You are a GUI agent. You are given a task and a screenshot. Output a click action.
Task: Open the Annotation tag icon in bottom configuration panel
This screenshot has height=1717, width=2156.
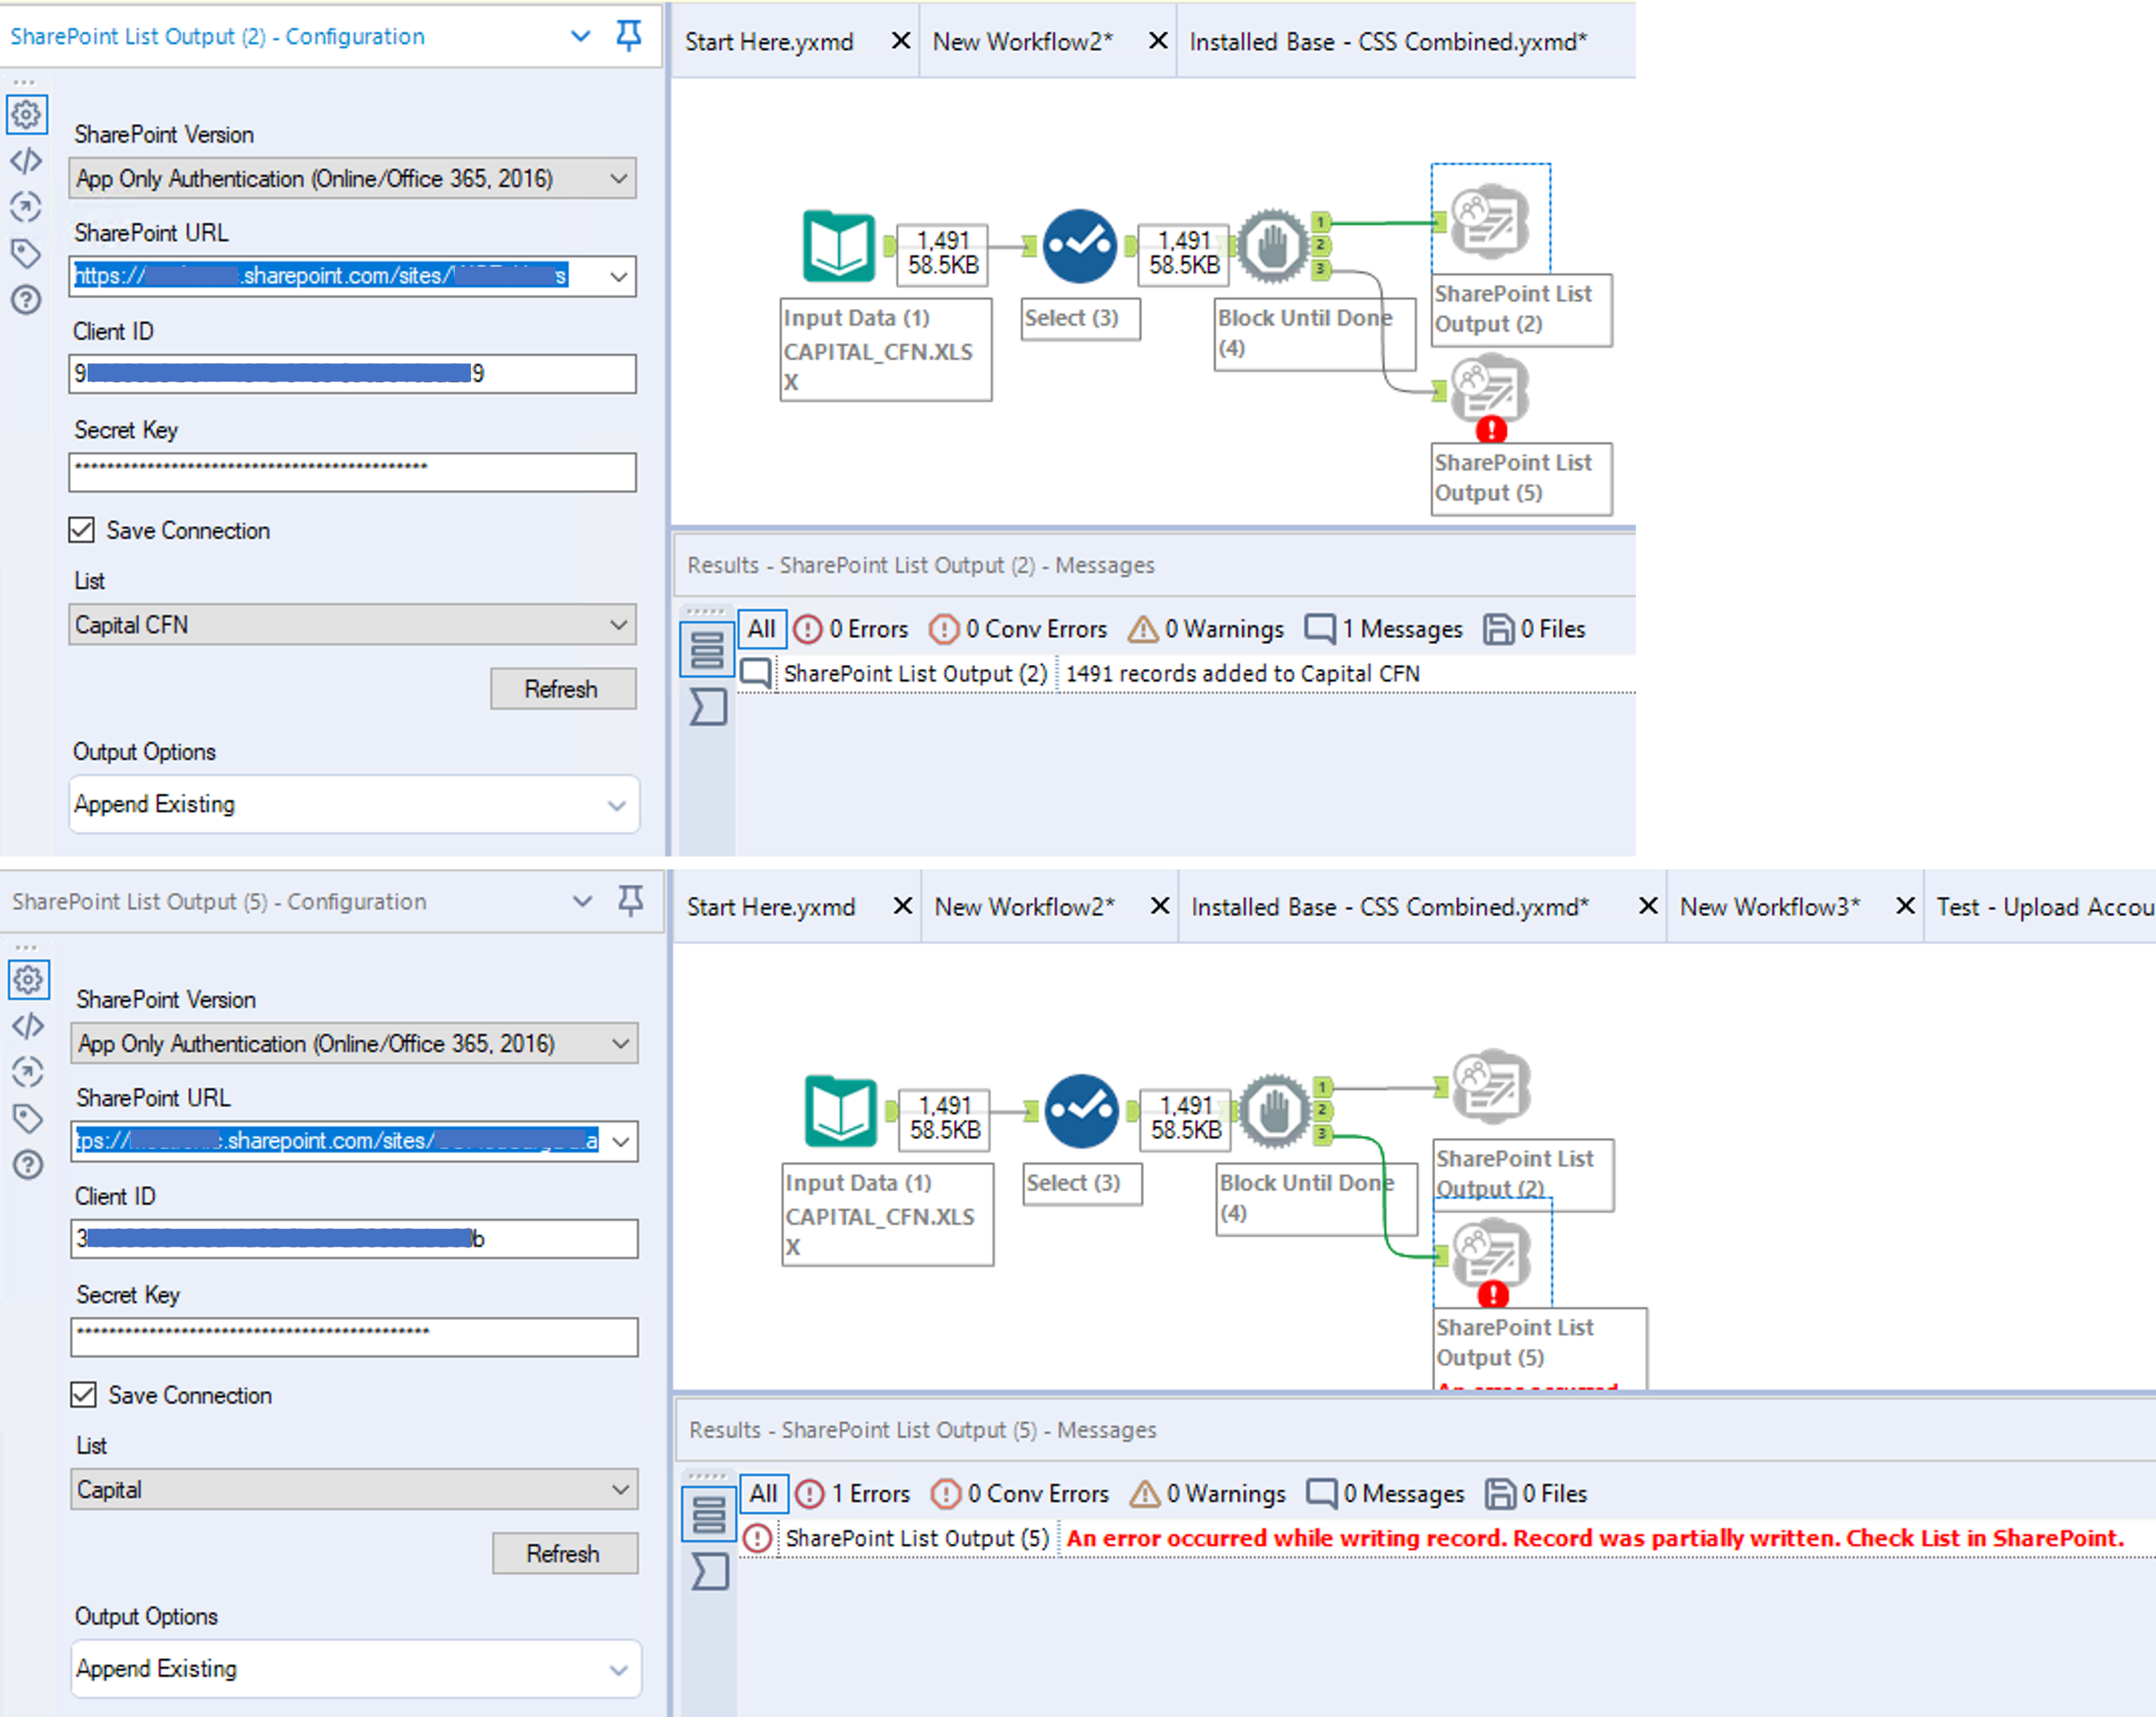28,1118
